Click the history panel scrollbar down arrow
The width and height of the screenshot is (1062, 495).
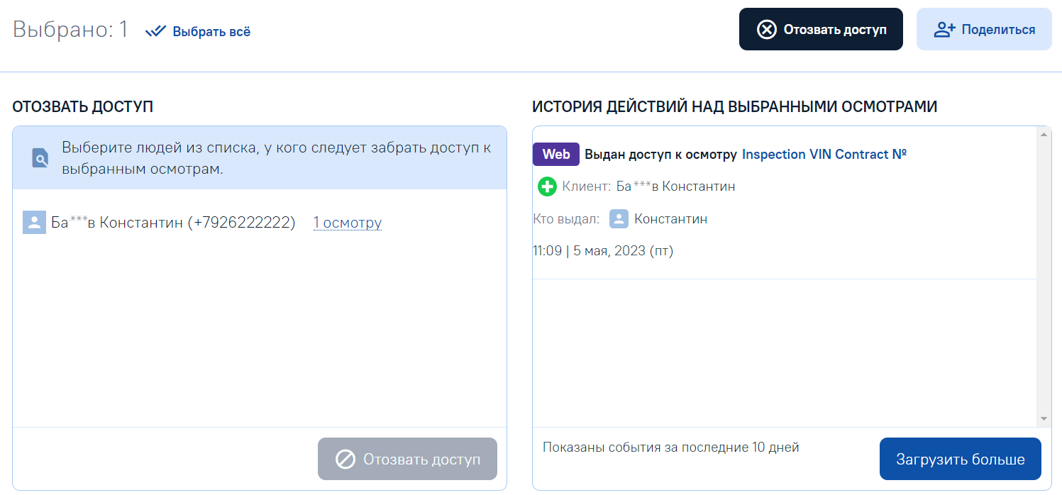[1044, 419]
